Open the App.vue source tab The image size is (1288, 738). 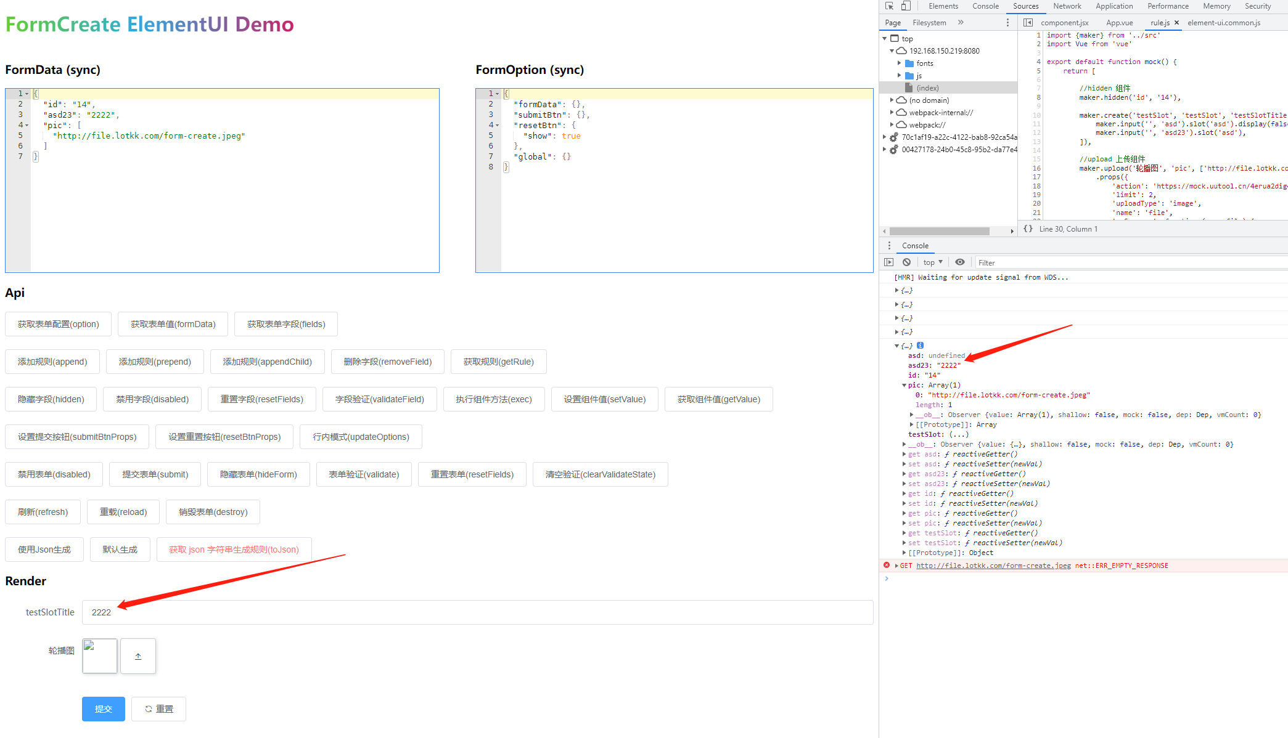(x=1118, y=22)
